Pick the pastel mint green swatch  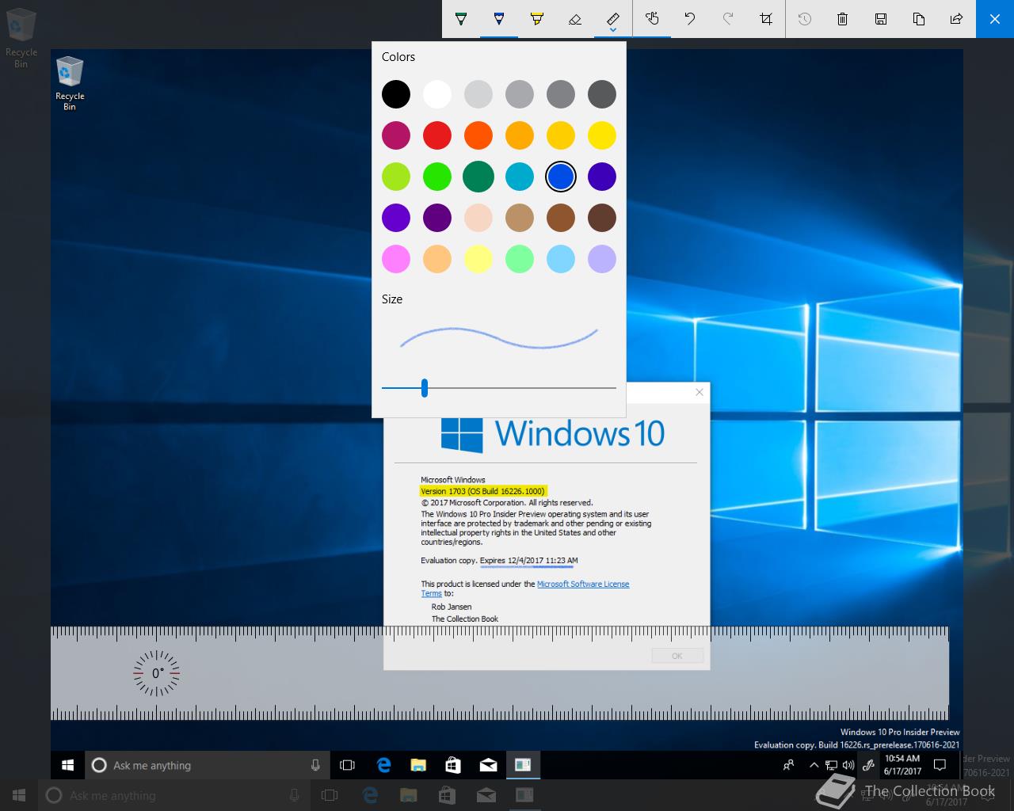(x=520, y=259)
